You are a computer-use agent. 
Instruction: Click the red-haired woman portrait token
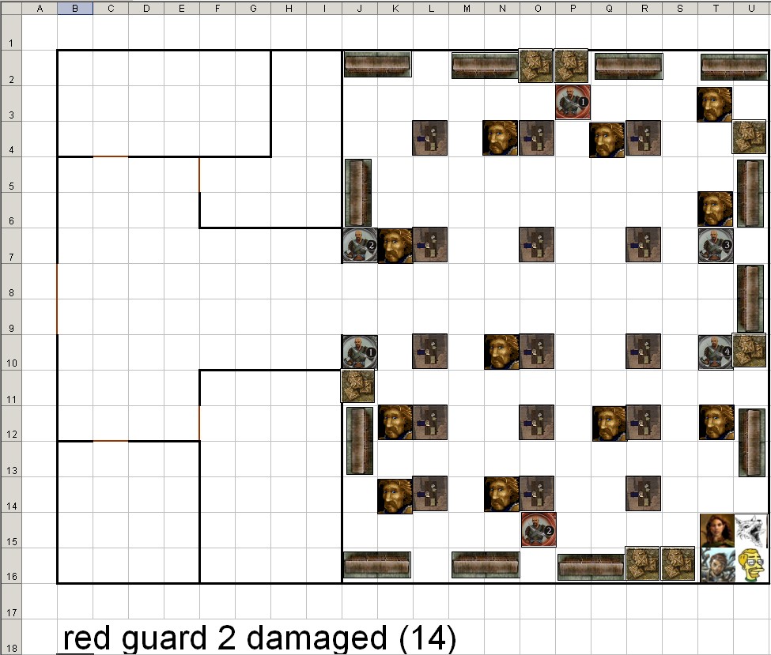[x=717, y=531]
